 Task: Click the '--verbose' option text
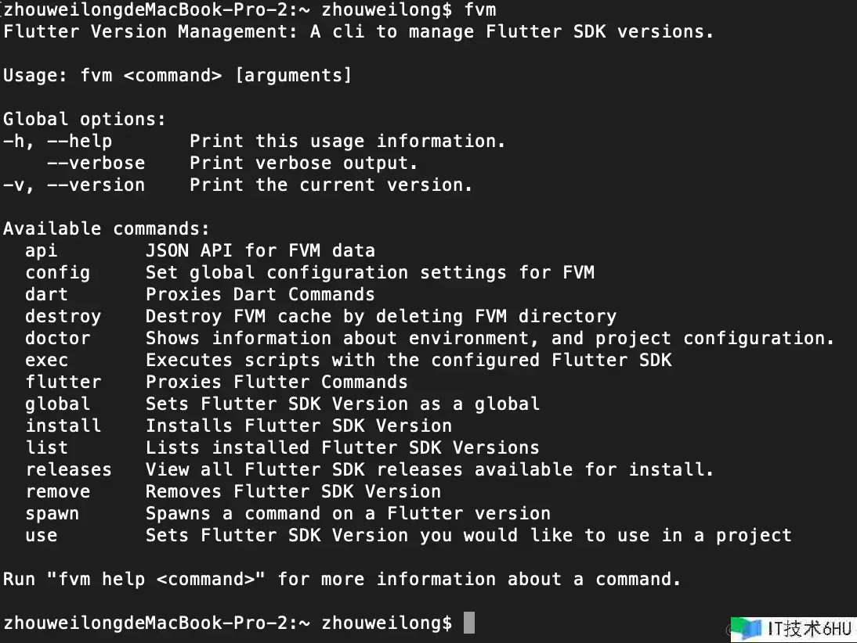tap(96, 163)
